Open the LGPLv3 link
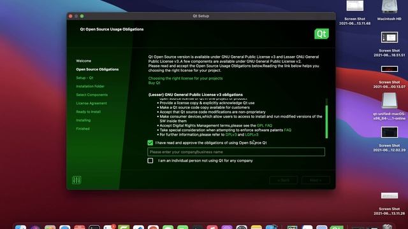This screenshot has width=408, height=229. 252,134
